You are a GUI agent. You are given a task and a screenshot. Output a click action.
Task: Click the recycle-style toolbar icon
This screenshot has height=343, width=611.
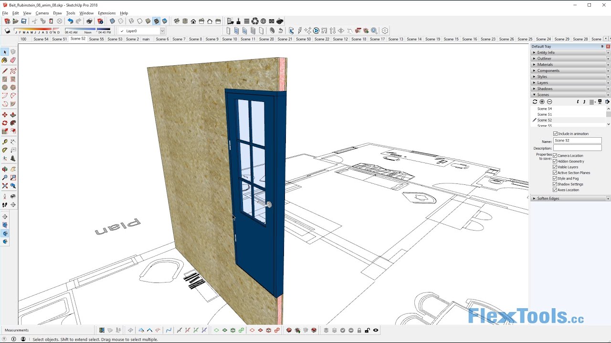click(255, 21)
